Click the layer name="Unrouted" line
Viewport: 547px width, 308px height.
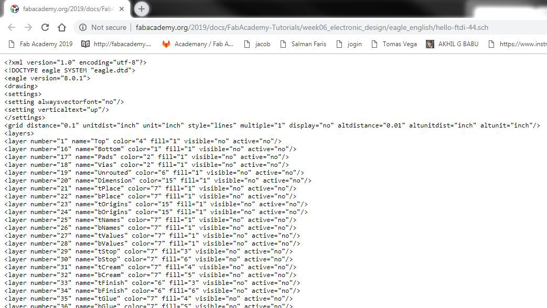pos(154,173)
